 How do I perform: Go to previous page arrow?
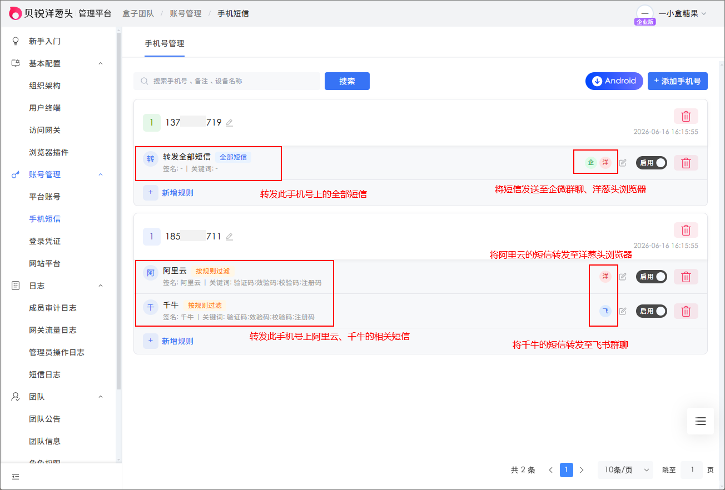pyautogui.click(x=550, y=470)
